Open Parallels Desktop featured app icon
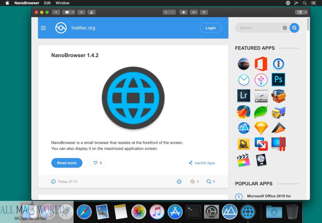 279,144
